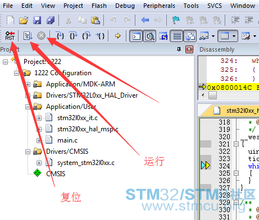Open the Project menu
The width and height of the screenshot is (259, 220).
click(x=73, y=6)
